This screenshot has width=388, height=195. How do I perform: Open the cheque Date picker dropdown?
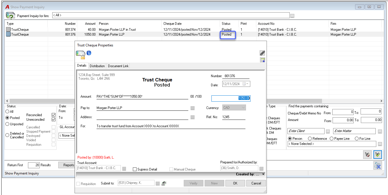click(x=247, y=84)
